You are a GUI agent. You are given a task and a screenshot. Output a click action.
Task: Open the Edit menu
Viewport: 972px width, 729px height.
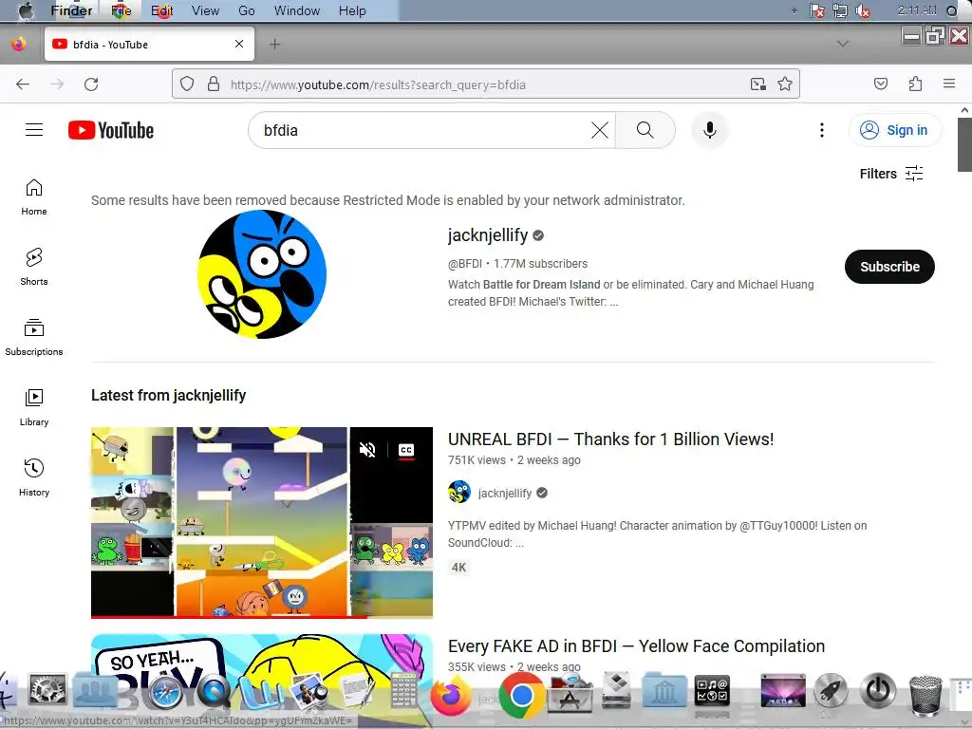point(161,10)
